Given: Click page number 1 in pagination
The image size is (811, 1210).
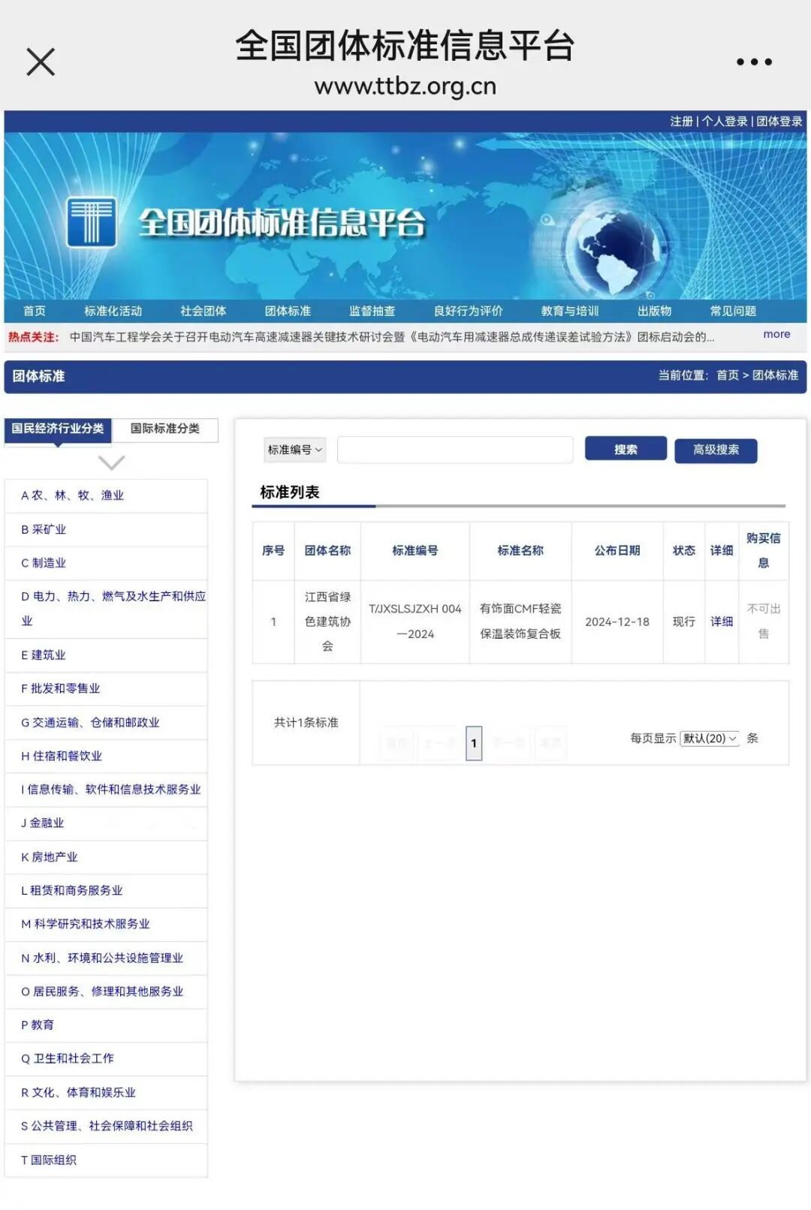Looking at the screenshot, I should (x=474, y=743).
